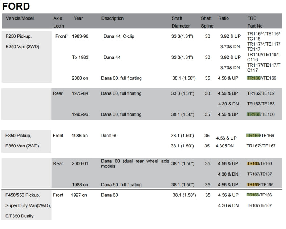The height and width of the screenshot is (229, 286).
Task: Click part number TR163/TE163
Action: tap(261, 104)
